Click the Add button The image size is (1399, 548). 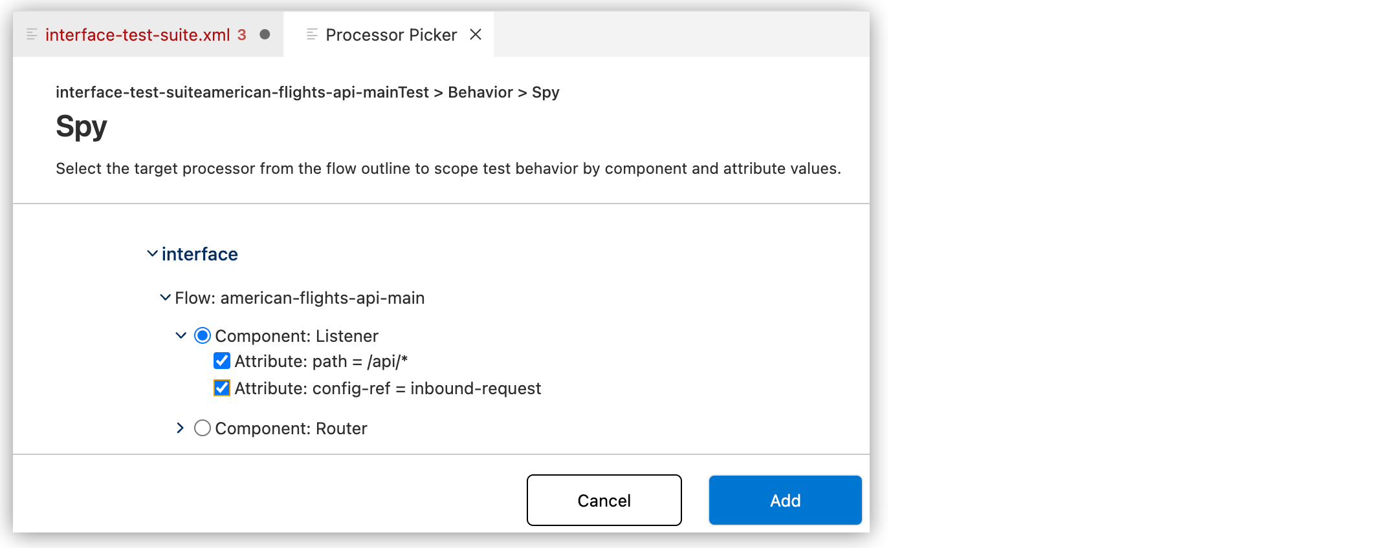[785, 500]
